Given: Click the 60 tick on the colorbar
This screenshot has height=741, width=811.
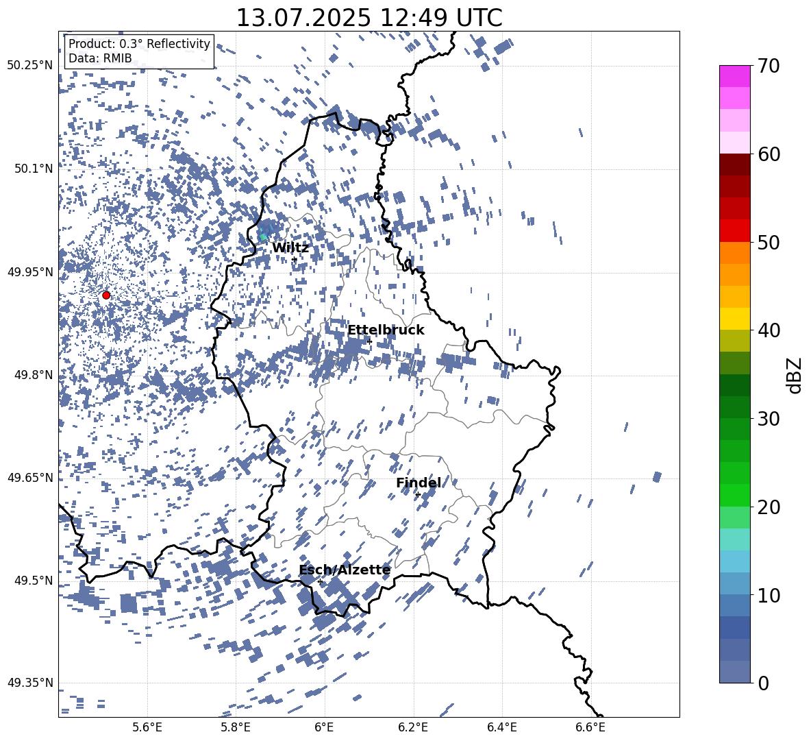Looking at the screenshot, I should 769,154.
